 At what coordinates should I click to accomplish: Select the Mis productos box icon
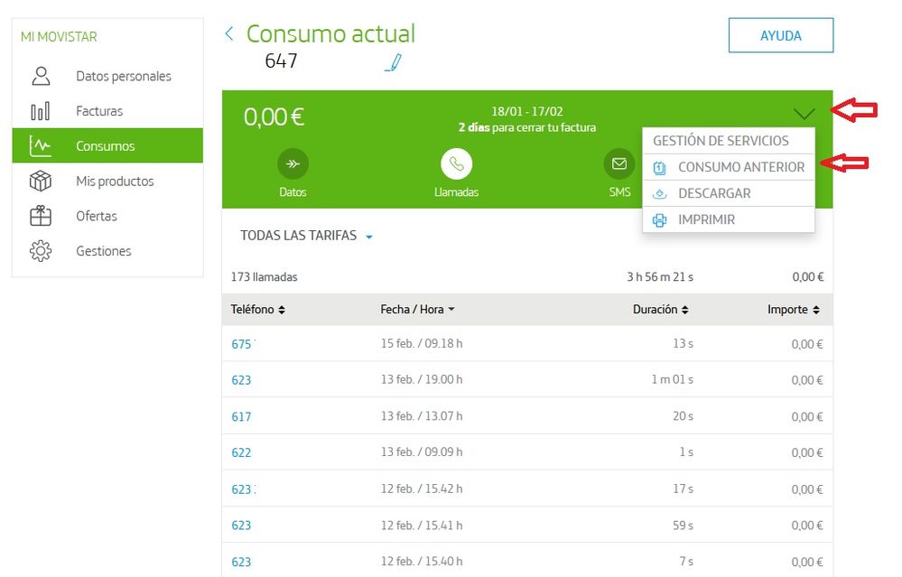pos(41,181)
